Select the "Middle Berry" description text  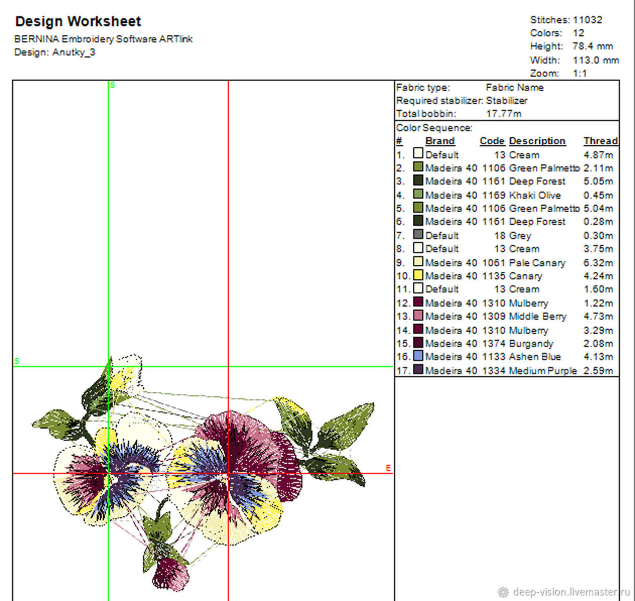[538, 317]
